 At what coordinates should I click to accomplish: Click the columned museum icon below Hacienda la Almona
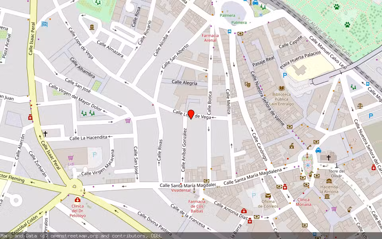coord(327,196)
